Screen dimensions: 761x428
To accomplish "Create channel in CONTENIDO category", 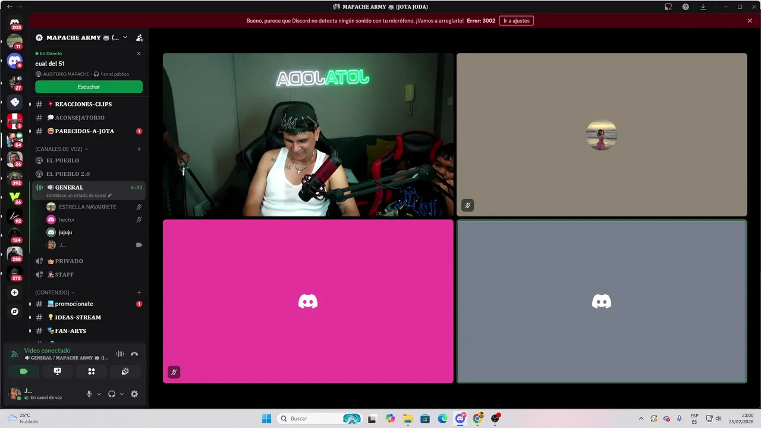I will click(139, 292).
